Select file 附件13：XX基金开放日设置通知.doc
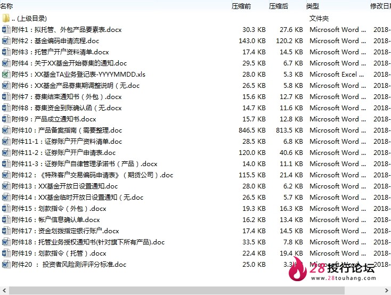The width and height of the screenshot is (391, 295). [x=64, y=186]
